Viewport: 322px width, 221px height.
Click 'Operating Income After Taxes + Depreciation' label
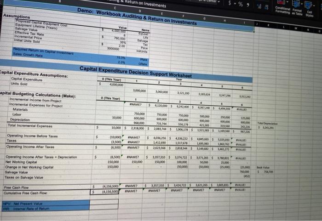pos(41,157)
